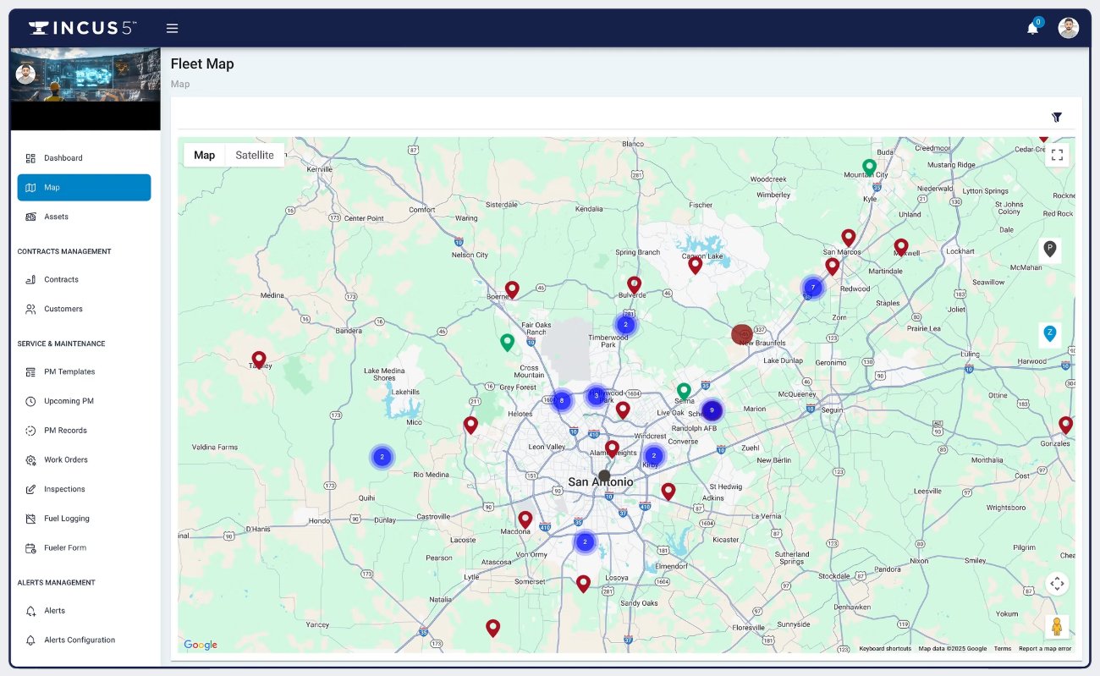1100x676 pixels.
Task: Select the PM Records sidebar icon
Action: pyautogui.click(x=31, y=430)
